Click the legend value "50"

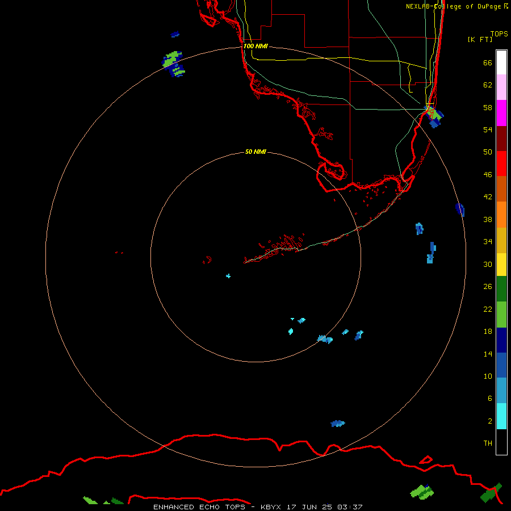(488, 152)
